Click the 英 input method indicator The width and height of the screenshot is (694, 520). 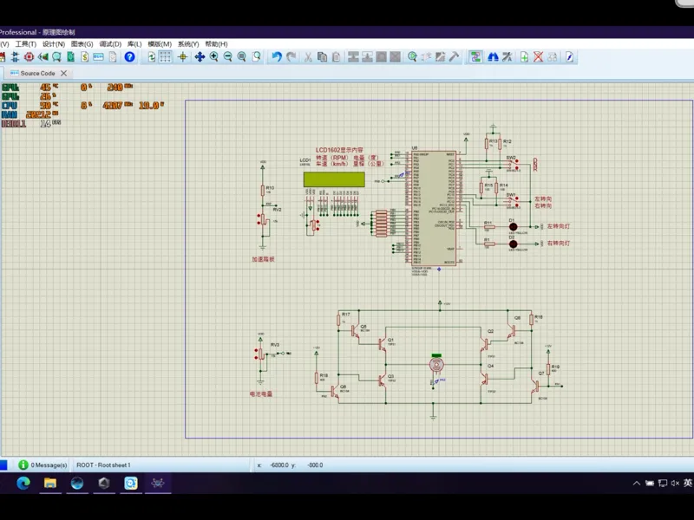coord(688,483)
